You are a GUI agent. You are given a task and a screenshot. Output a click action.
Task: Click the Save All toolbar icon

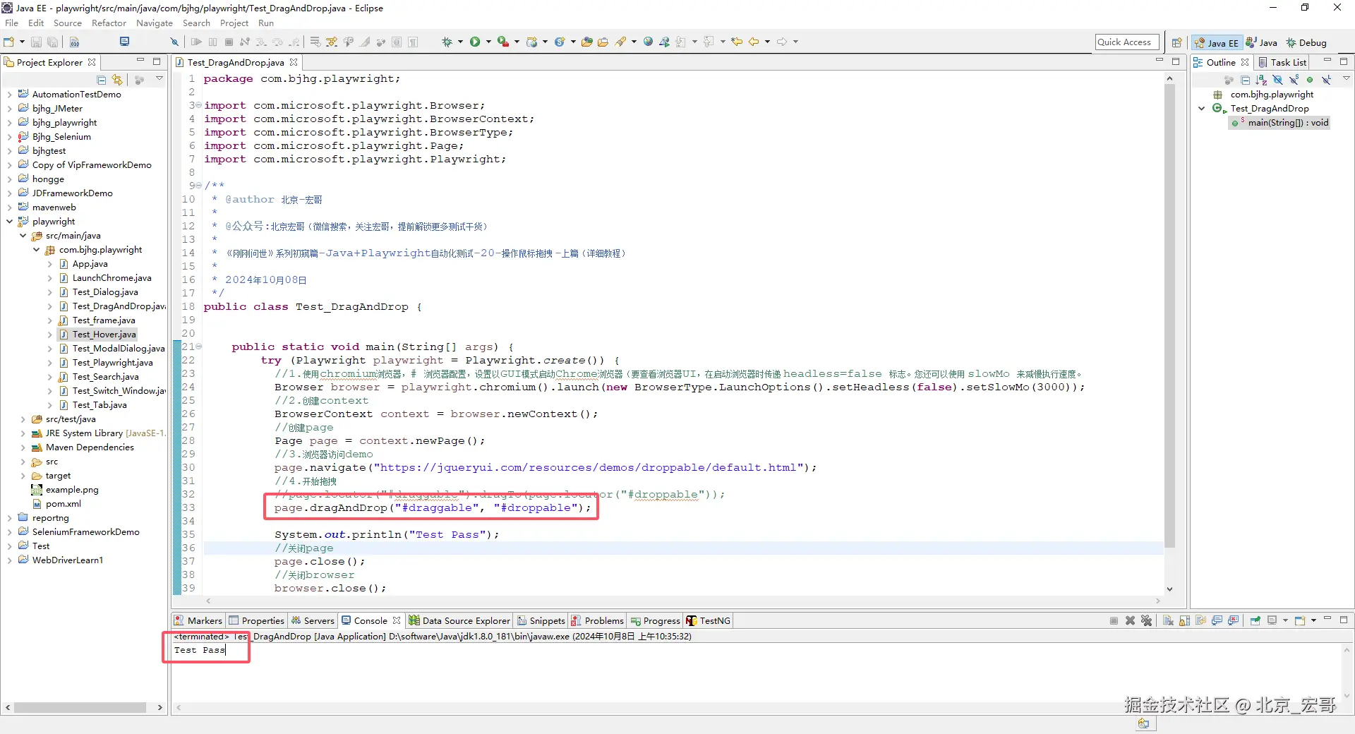click(52, 42)
